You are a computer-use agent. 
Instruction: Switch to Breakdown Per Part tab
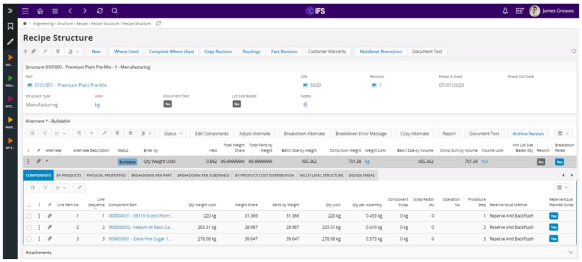pyautogui.click(x=151, y=175)
